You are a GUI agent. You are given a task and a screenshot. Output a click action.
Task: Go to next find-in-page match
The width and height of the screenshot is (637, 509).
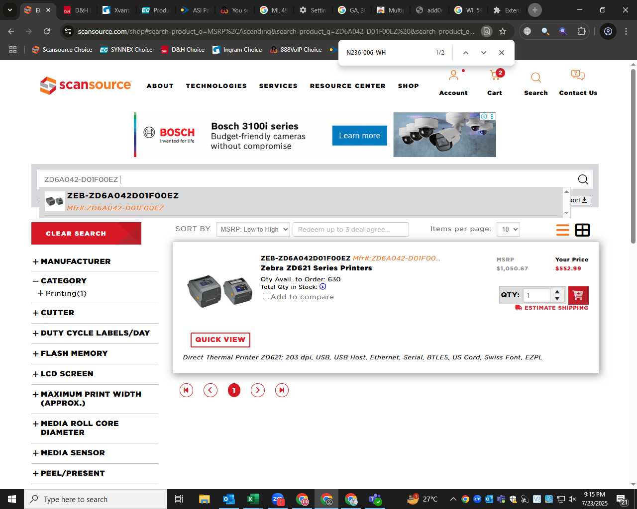pos(483,53)
